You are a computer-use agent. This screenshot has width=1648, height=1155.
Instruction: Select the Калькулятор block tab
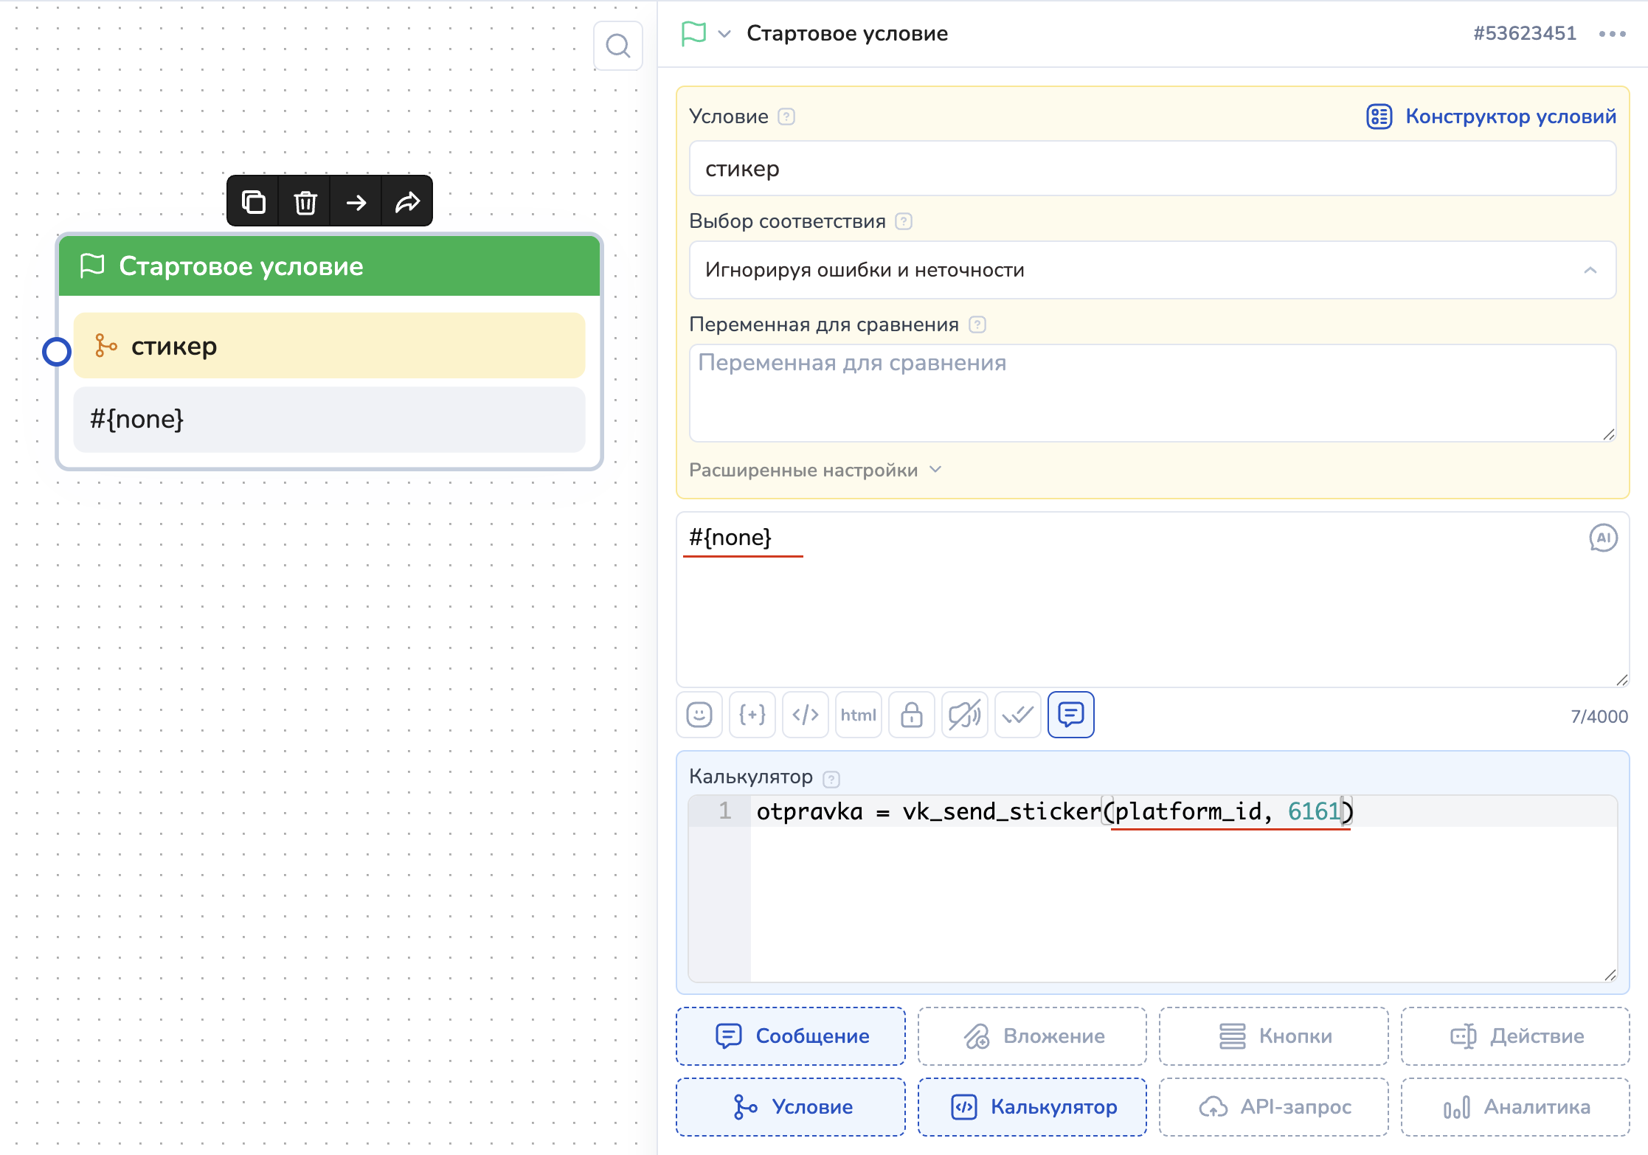pos(1031,1106)
